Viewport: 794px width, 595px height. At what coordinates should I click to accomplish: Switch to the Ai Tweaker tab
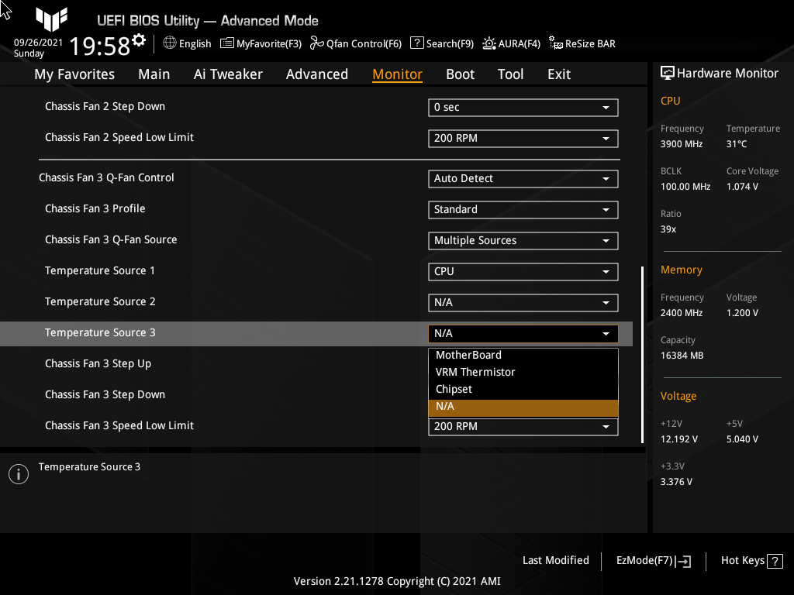(228, 74)
